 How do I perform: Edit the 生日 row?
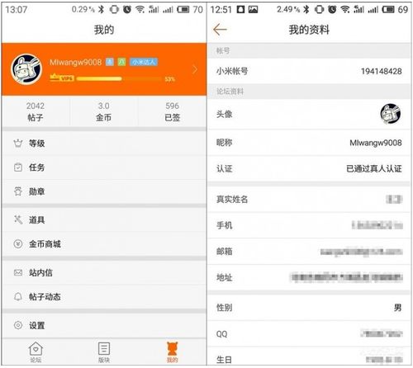click(x=309, y=357)
